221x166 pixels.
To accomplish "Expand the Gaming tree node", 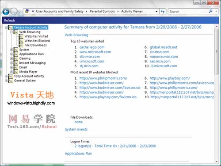I will tap(11, 58).
